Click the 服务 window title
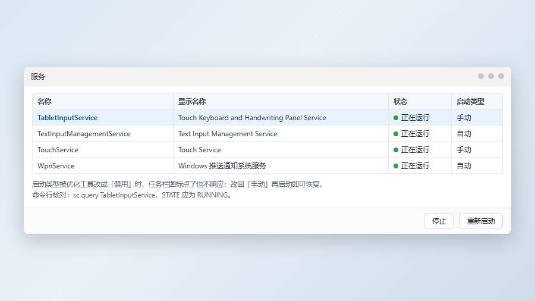 tap(38, 77)
